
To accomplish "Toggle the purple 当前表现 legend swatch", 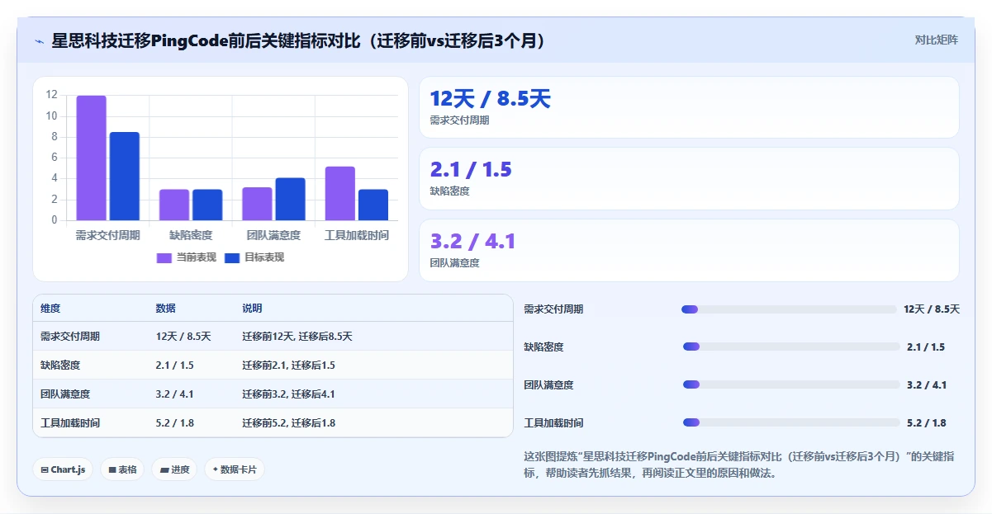I will [164, 257].
